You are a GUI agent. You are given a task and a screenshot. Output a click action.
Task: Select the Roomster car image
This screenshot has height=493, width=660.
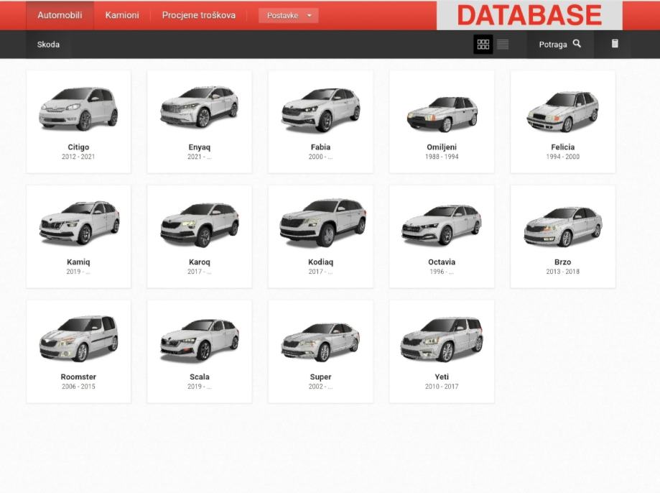point(79,338)
